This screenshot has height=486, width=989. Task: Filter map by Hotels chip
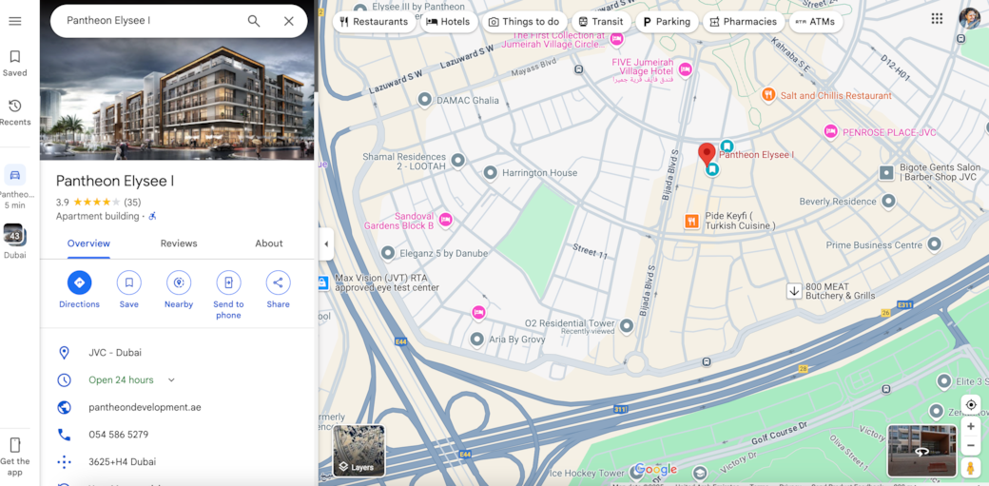[x=449, y=22]
